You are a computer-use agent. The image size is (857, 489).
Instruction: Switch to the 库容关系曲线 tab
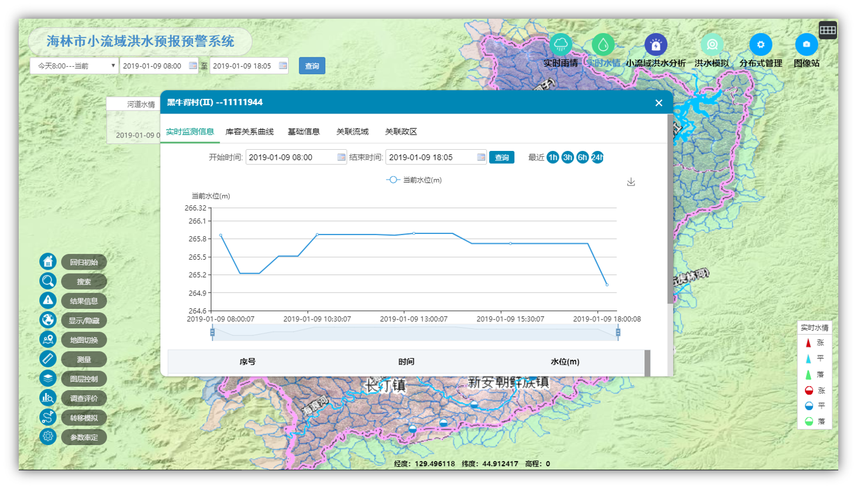click(250, 132)
